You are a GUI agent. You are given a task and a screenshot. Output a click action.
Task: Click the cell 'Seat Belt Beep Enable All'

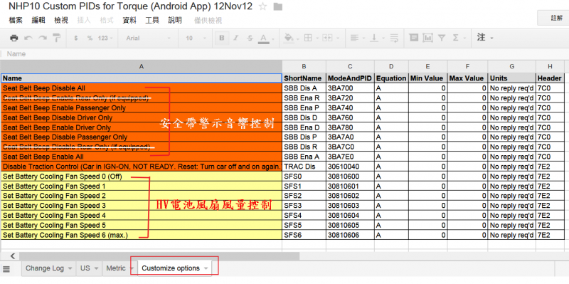pyautogui.click(x=141, y=157)
